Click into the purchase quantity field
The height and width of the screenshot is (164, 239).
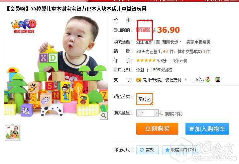[x=147, y=113]
